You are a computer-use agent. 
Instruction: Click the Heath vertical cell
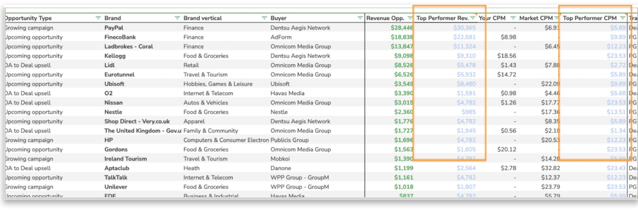tap(191, 168)
